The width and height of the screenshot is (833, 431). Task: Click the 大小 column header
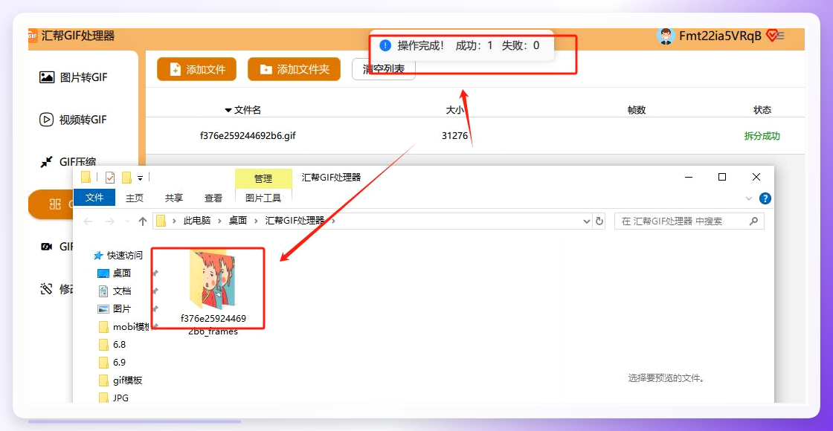point(454,110)
